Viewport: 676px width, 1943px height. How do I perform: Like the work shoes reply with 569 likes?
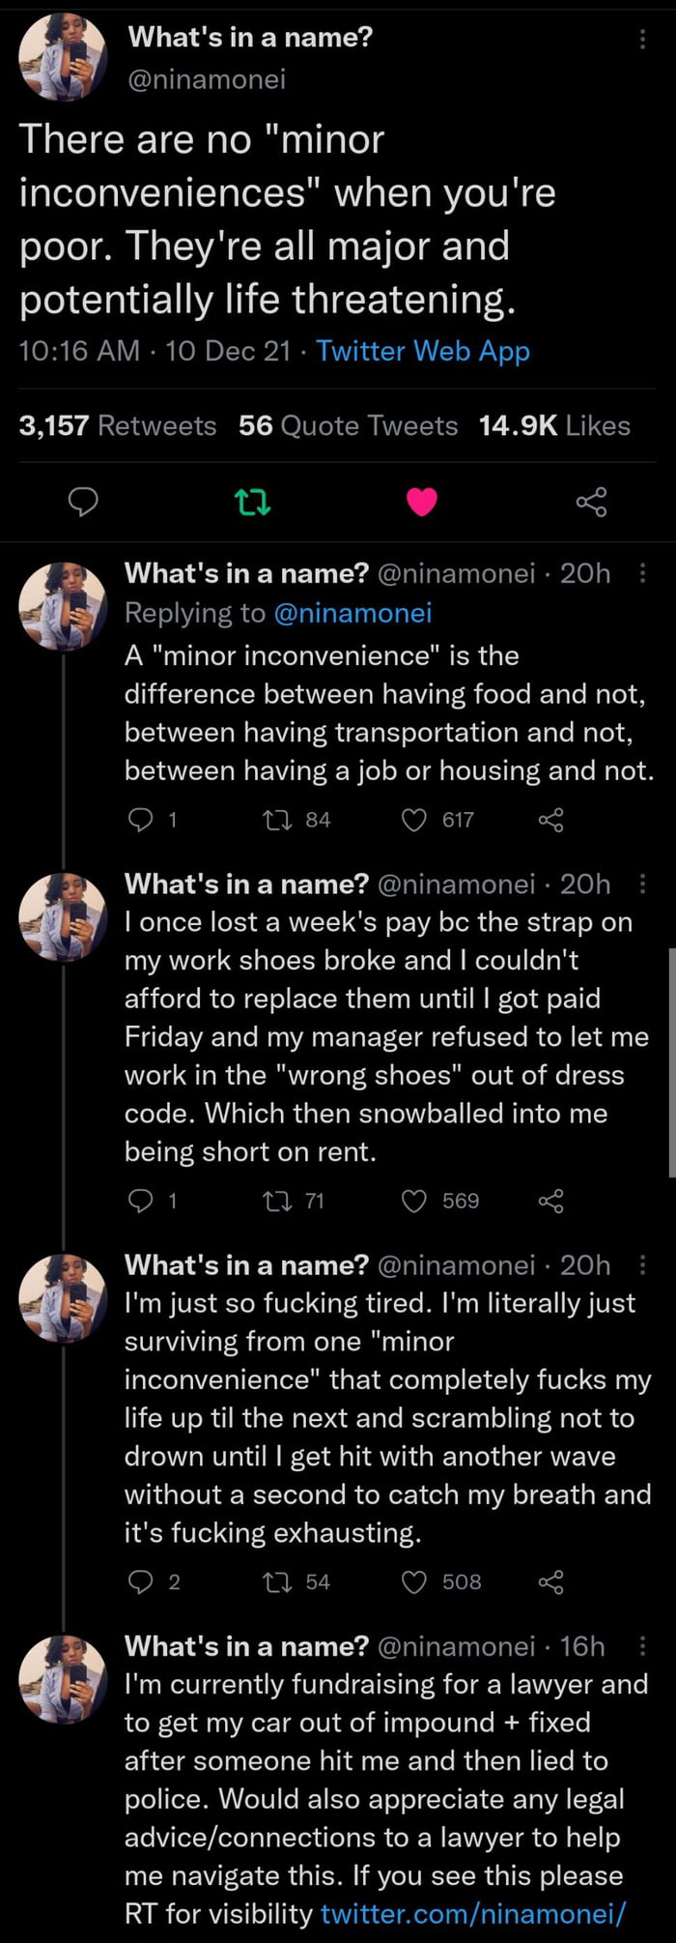click(414, 1202)
